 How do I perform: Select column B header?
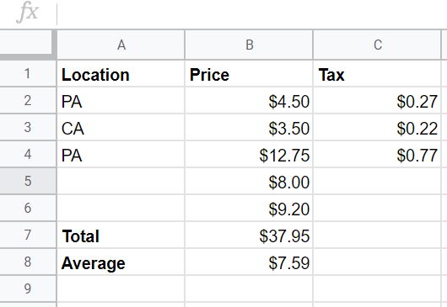point(249,45)
